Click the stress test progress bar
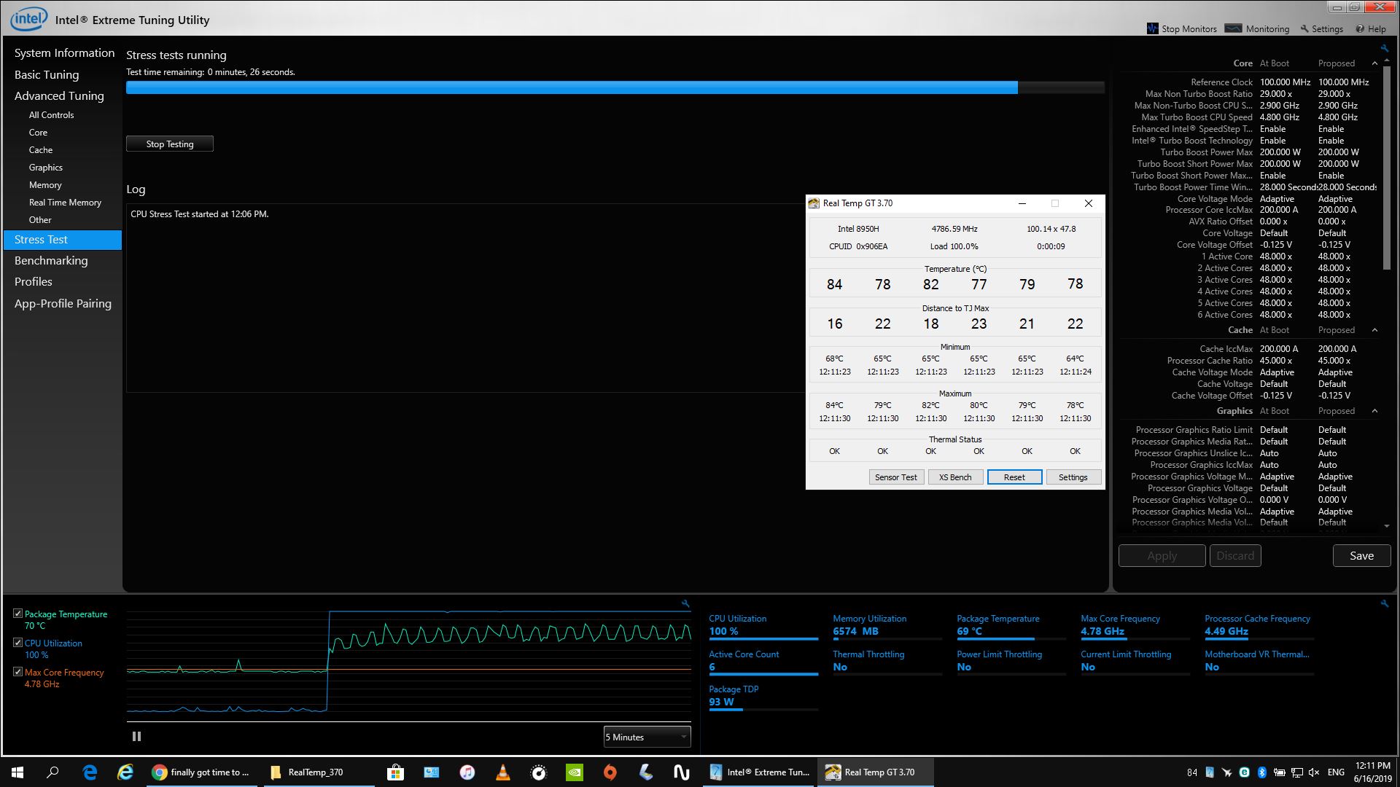The height and width of the screenshot is (787, 1400). (x=615, y=87)
